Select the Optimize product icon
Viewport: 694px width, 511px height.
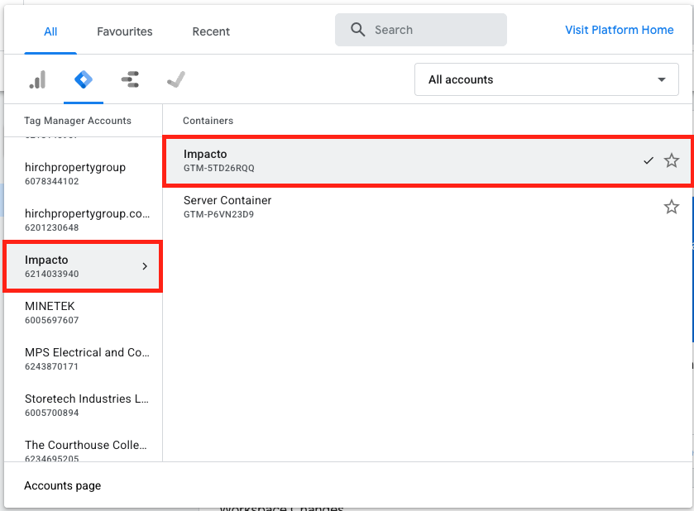(x=130, y=80)
